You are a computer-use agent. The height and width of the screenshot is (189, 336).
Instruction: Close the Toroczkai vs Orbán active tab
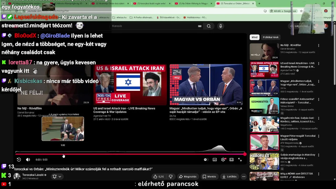pos(253,3)
